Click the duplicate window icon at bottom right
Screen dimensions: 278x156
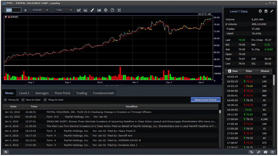pos(272,152)
